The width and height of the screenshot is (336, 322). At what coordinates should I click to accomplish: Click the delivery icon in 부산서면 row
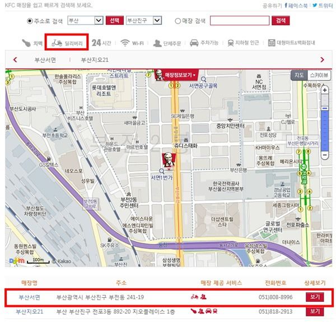(194, 297)
